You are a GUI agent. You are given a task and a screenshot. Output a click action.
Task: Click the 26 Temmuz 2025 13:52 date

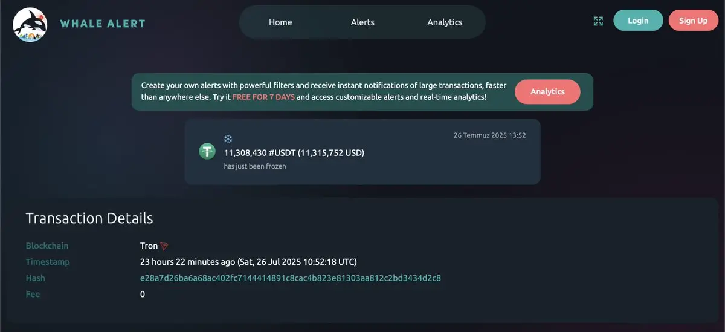(490, 135)
